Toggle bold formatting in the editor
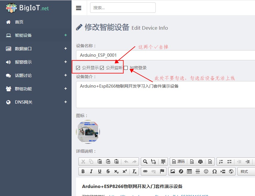Image resolution: width=255 pixels, height=196 pixels. click(x=83, y=171)
